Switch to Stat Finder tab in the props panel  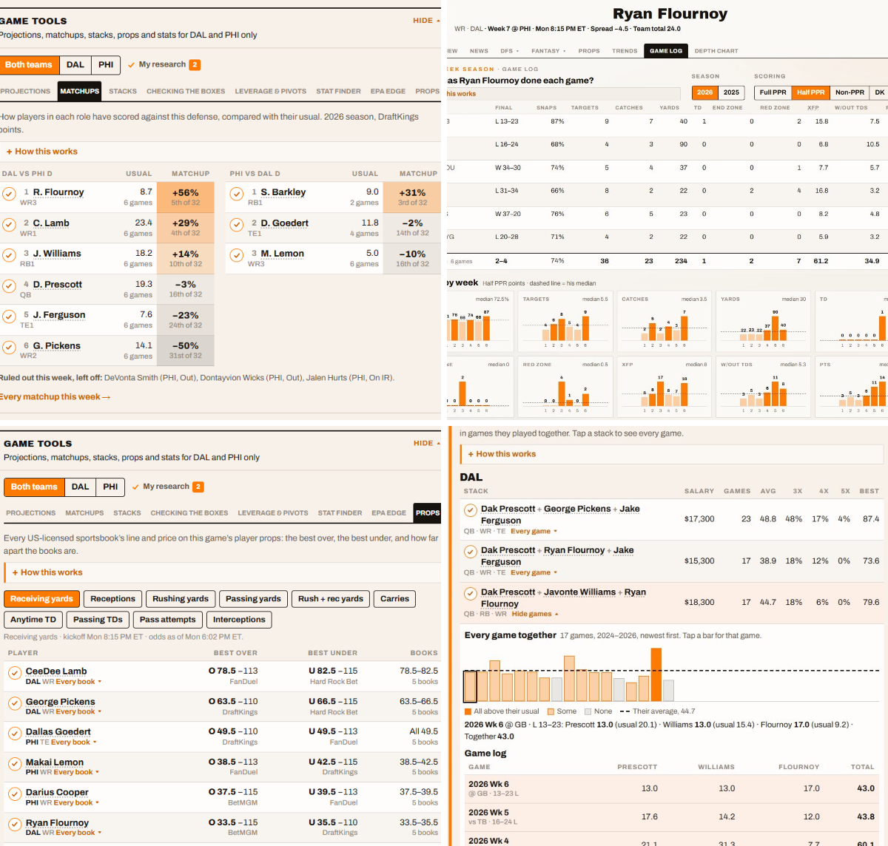click(x=340, y=513)
